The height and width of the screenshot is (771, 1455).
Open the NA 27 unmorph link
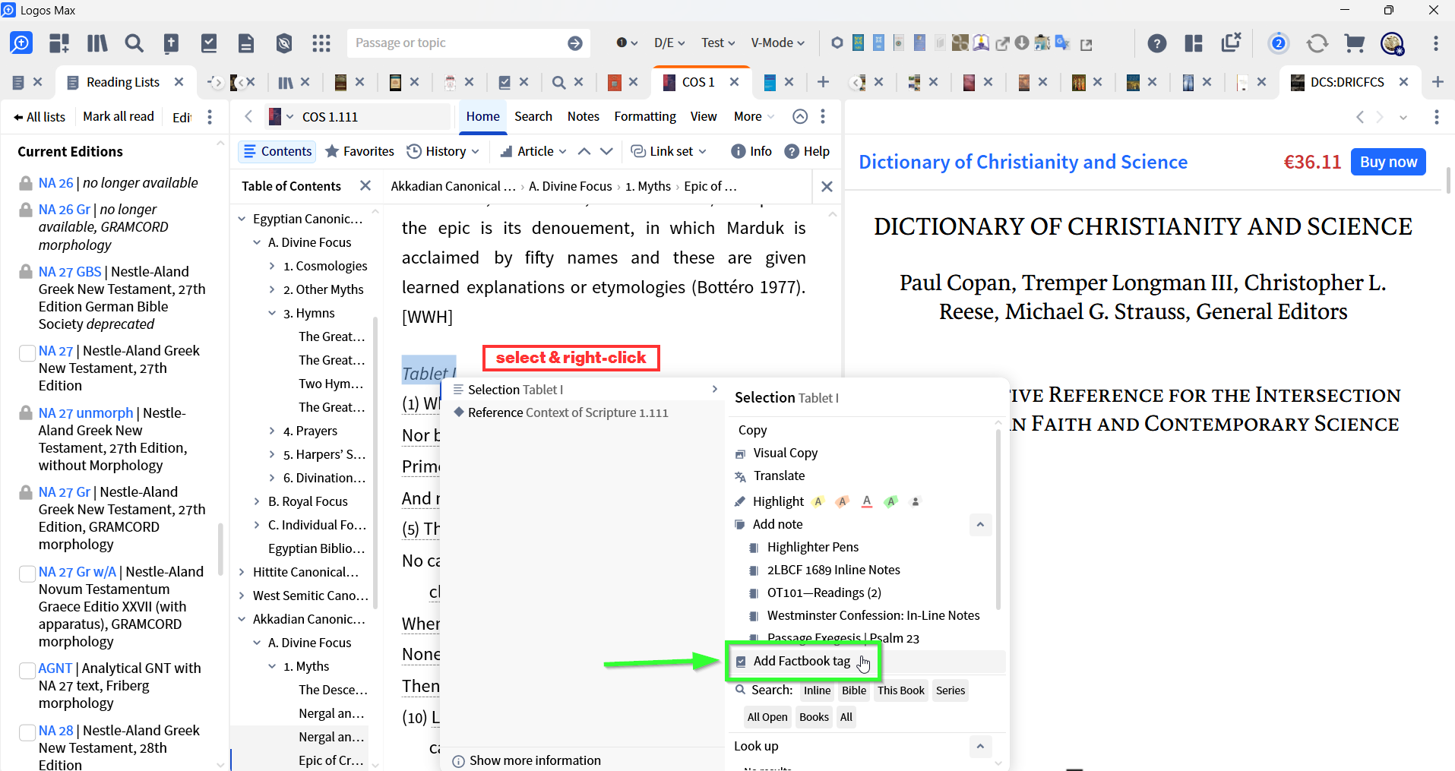(86, 412)
